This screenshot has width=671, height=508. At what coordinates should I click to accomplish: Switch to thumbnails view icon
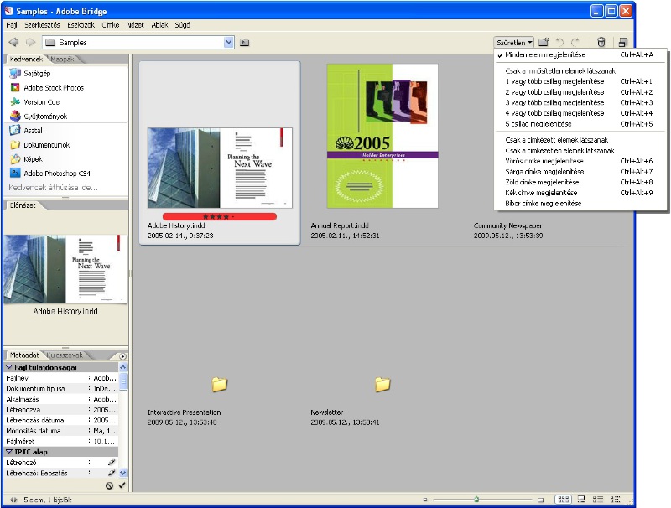[x=563, y=499]
